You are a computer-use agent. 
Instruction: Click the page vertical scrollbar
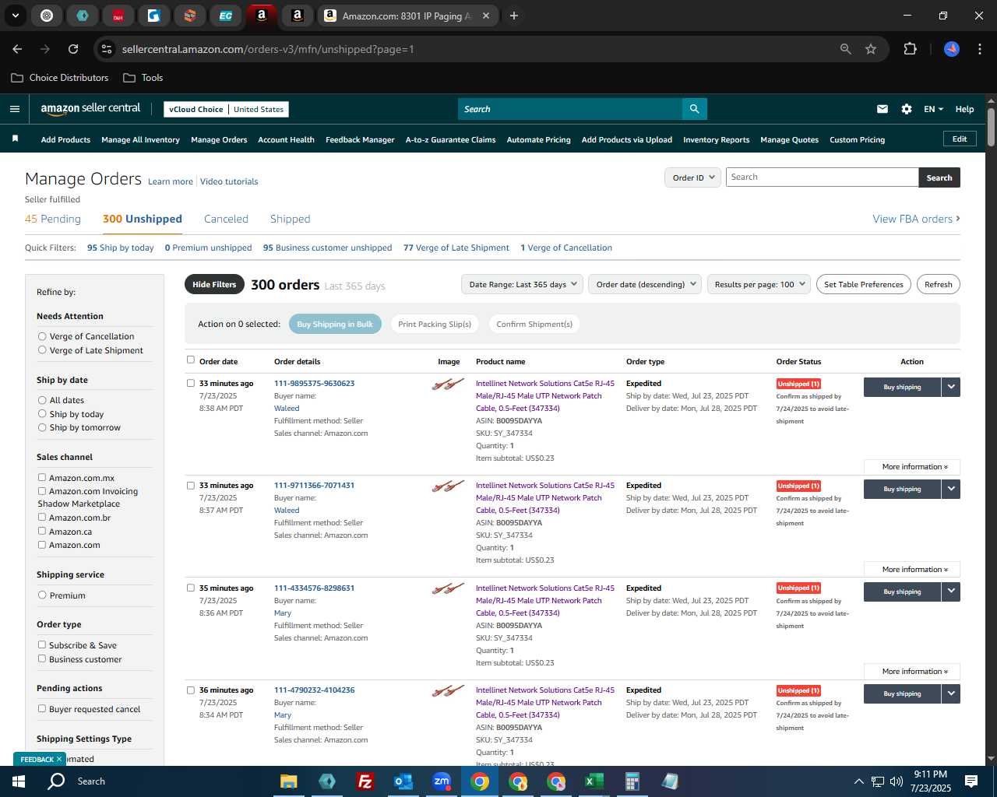pyautogui.click(x=991, y=126)
